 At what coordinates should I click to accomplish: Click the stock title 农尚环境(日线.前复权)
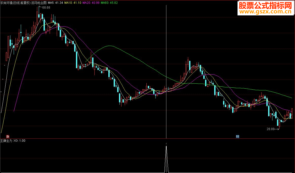[x=15, y=3]
